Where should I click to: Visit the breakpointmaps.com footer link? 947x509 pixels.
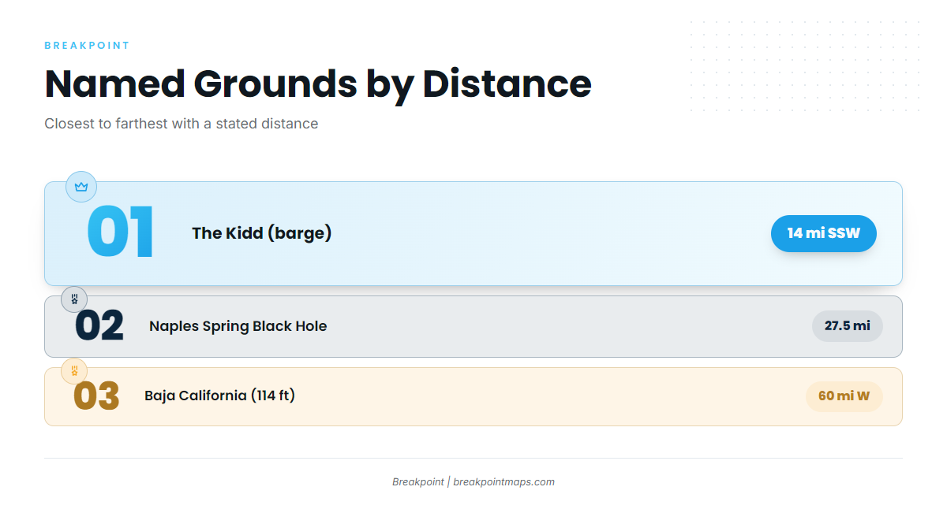tap(503, 482)
